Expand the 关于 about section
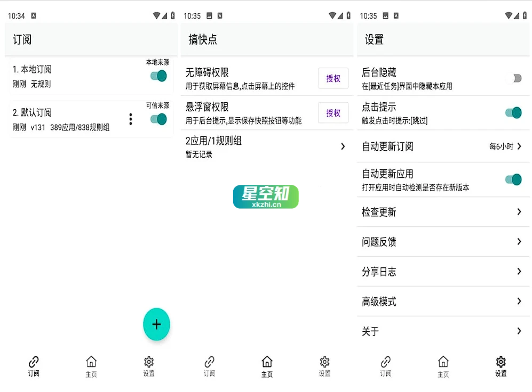The height and width of the screenshot is (392, 532). pyautogui.click(x=442, y=331)
